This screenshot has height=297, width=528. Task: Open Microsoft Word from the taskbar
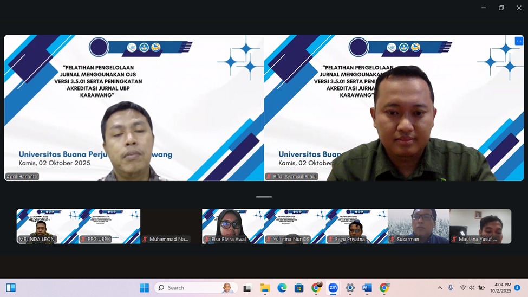(x=367, y=288)
